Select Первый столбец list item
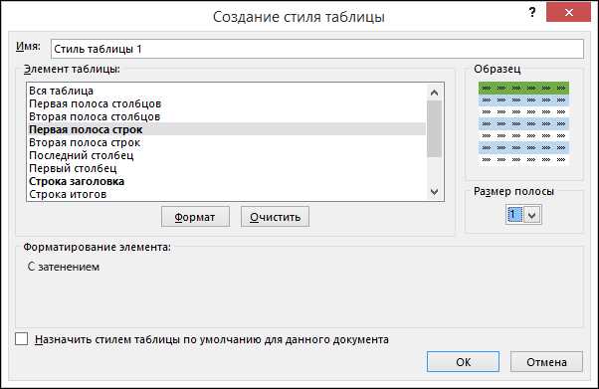Viewport: 599px width, 389px height. 227,168
